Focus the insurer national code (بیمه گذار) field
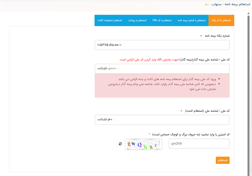This screenshot has height=176, width=252. [162, 69]
